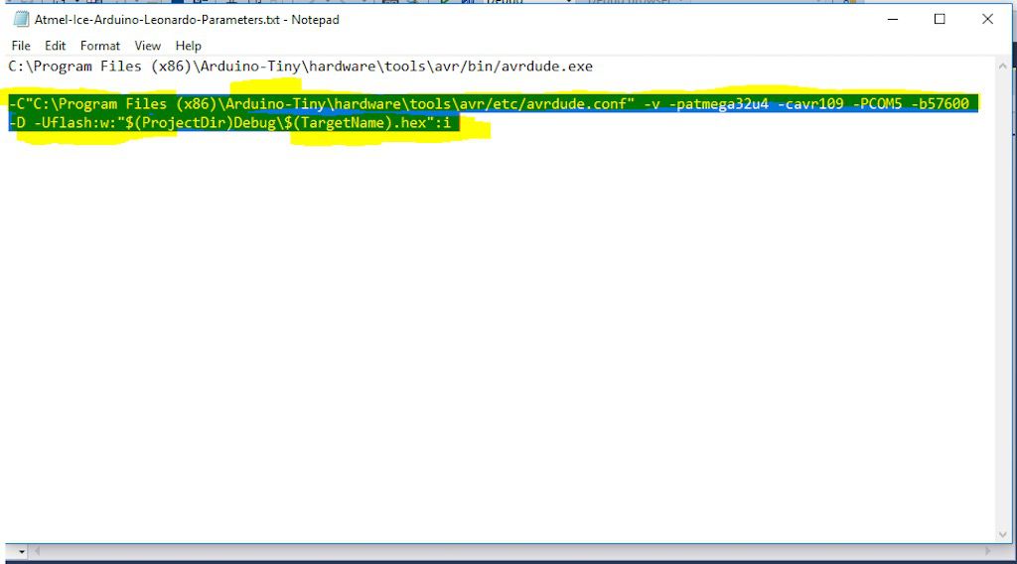Minimize the Notepad window
The height and width of the screenshot is (564, 1017).
click(893, 20)
